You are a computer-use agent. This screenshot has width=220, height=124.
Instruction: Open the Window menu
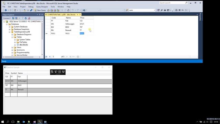click(60, 7)
